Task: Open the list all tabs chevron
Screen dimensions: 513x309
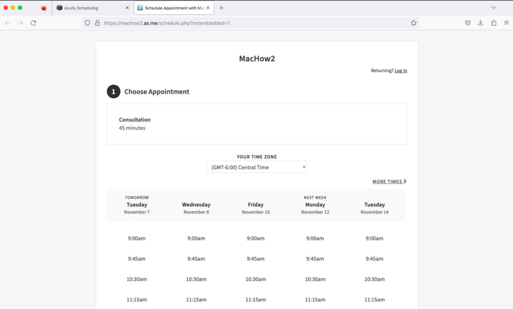Action: (x=493, y=8)
